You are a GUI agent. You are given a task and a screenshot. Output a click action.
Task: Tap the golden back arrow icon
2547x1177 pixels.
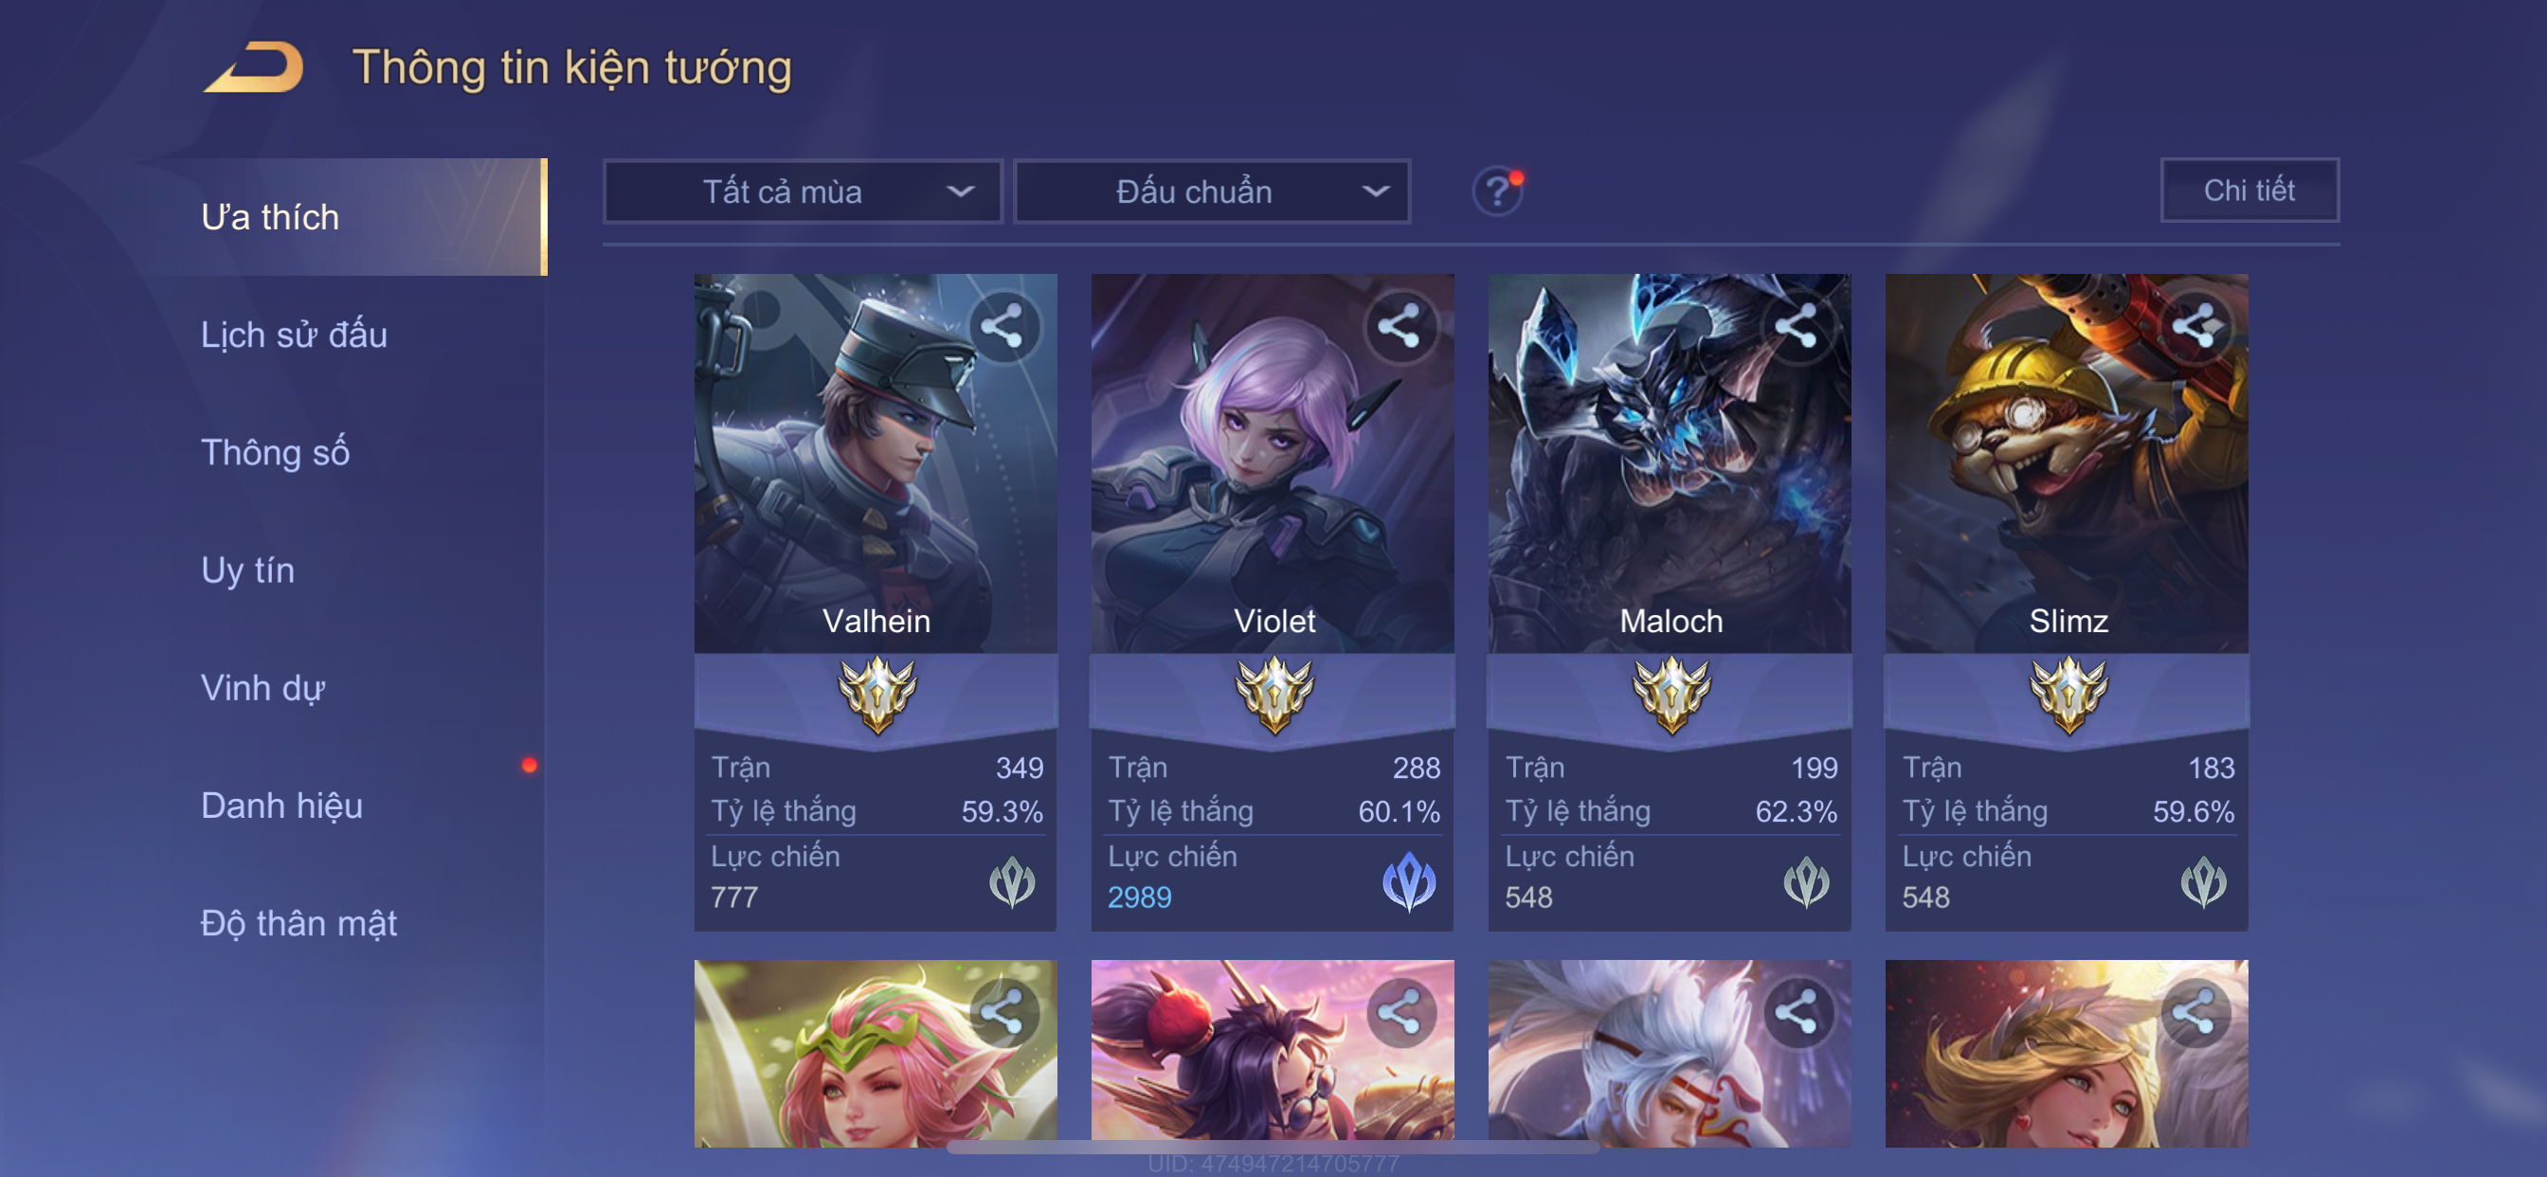point(254,67)
